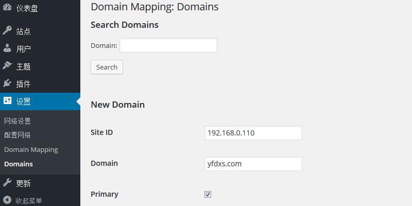Uncheck the Primary checkbox
The width and height of the screenshot is (412, 206).
pyautogui.click(x=208, y=195)
